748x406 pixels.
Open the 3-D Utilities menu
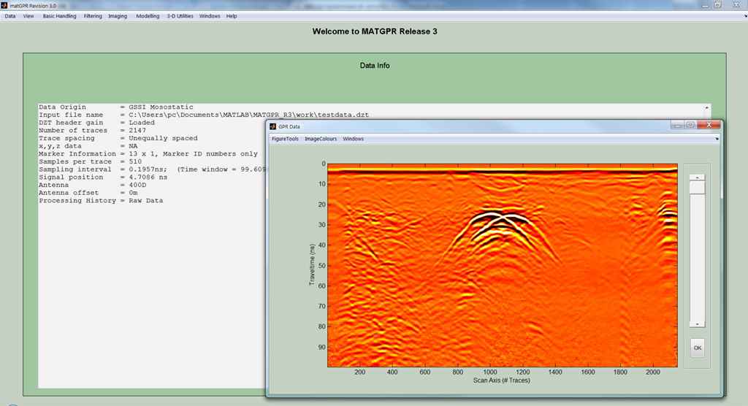(x=180, y=16)
